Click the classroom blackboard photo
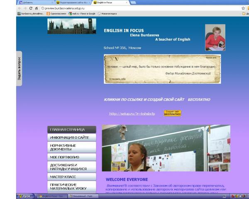 pyautogui.click(x=166, y=148)
